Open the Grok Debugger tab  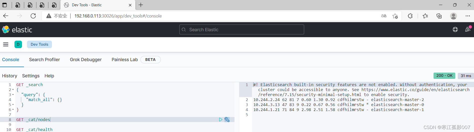pyautogui.click(x=86, y=60)
